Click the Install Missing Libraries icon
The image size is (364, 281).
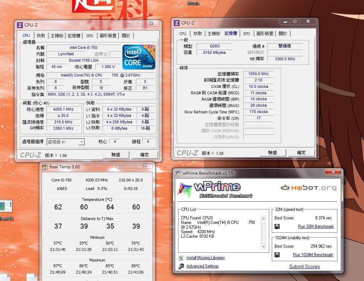[181, 258]
